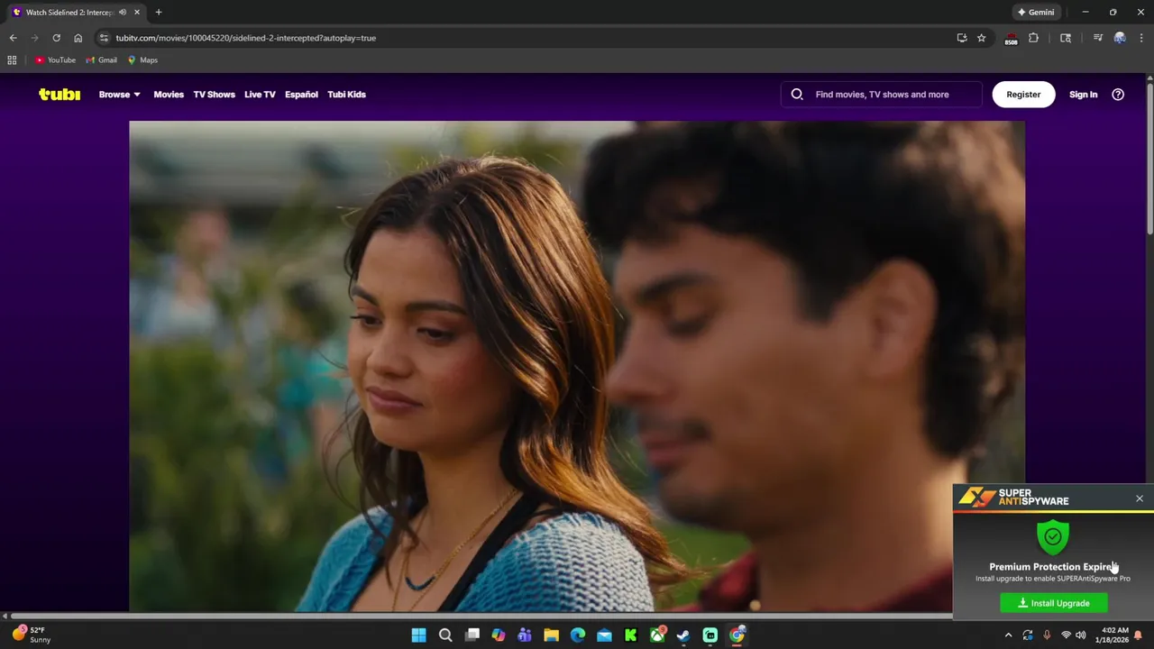Viewport: 1154px width, 649px height.
Task: Select the Watch Sidelined 2 browser tab
Action: (x=77, y=13)
